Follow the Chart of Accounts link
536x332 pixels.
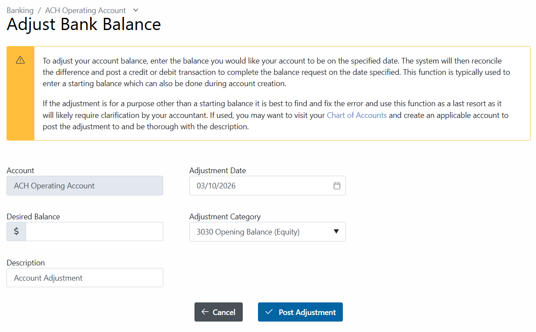[357, 115]
